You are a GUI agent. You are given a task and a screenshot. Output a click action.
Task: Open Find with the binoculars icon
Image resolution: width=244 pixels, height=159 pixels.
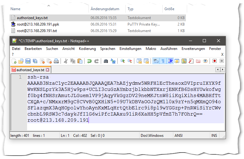pos(106,61)
